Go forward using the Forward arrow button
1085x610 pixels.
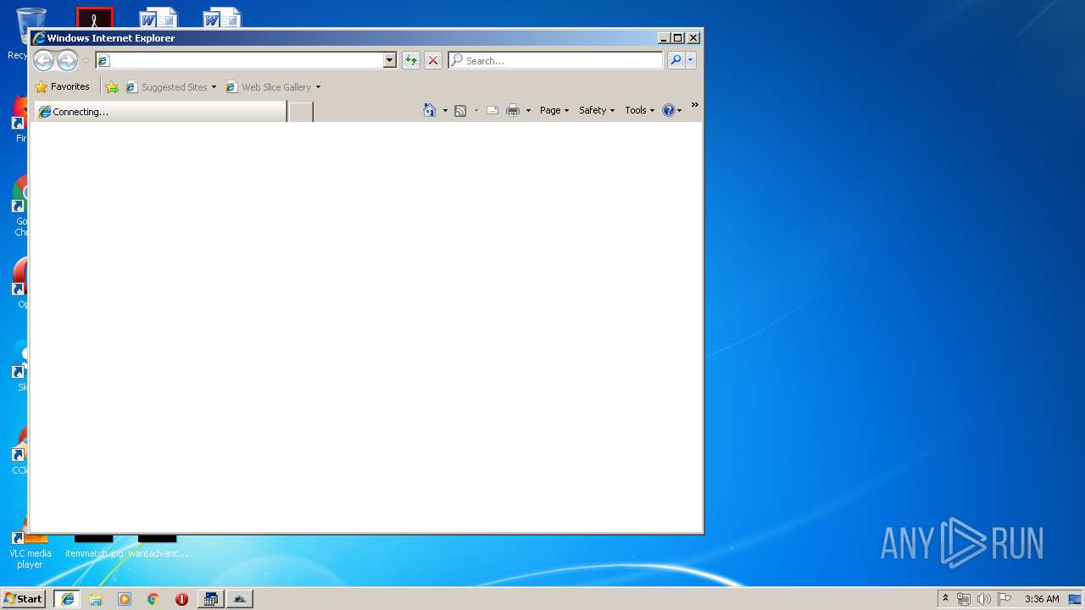[67, 60]
